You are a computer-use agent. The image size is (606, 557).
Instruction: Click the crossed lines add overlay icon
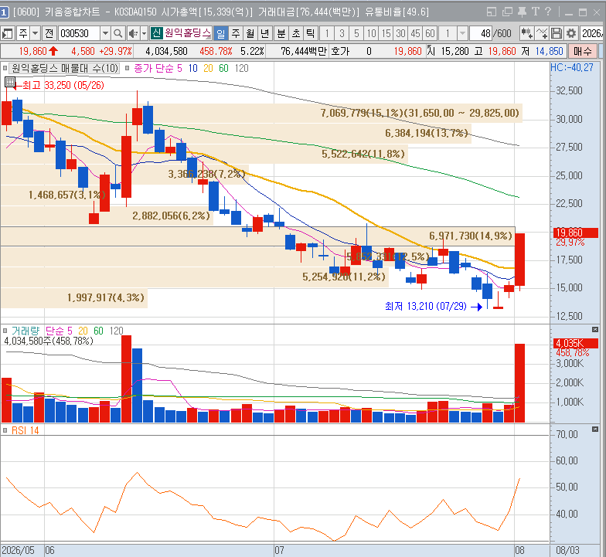point(541,34)
